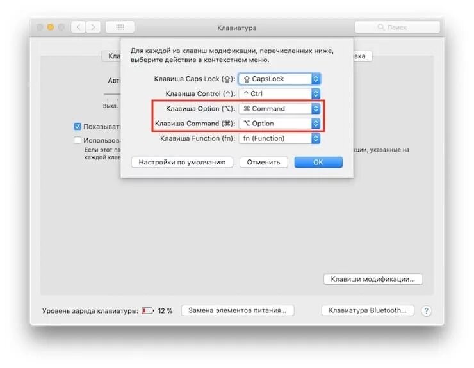
Task: Click the 'Отменить' cancel button
Action: (x=263, y=163)
